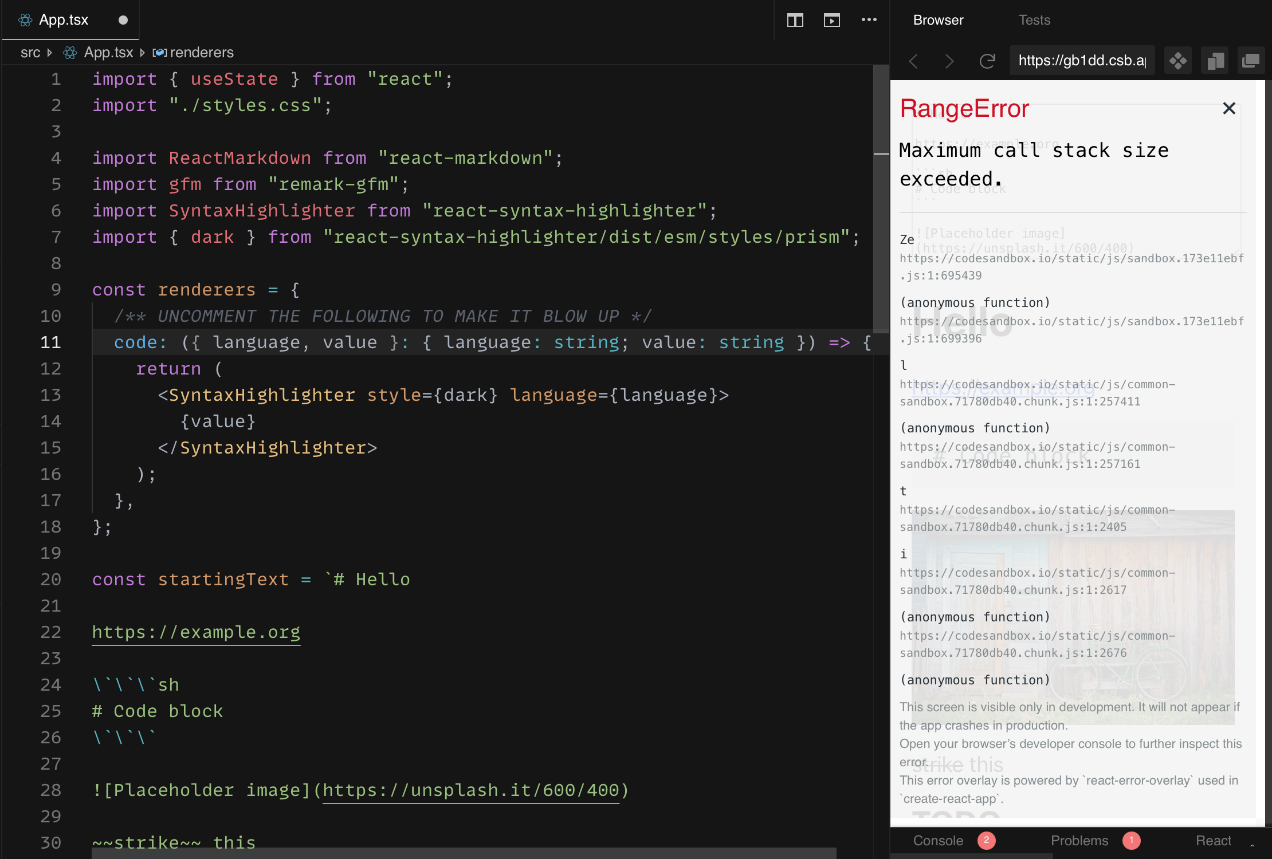Screen dimensions: 1272x859
Task: Open the split editor layout icon
Action: coord(795,20)
